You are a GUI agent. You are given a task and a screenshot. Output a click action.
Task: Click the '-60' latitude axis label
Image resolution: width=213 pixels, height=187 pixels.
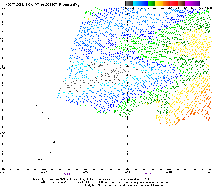coord(3,169)
